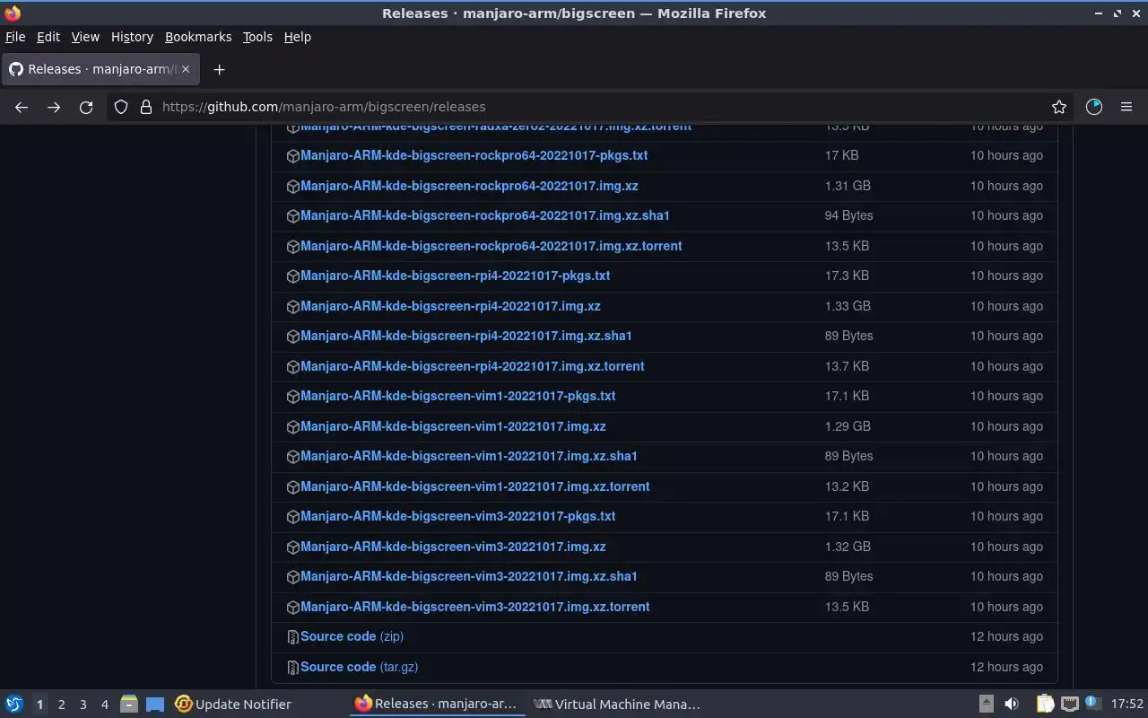The height and width of the screenshot is (718, 1148).
Task: Click the 17:52 clock
Action: 1127,705
